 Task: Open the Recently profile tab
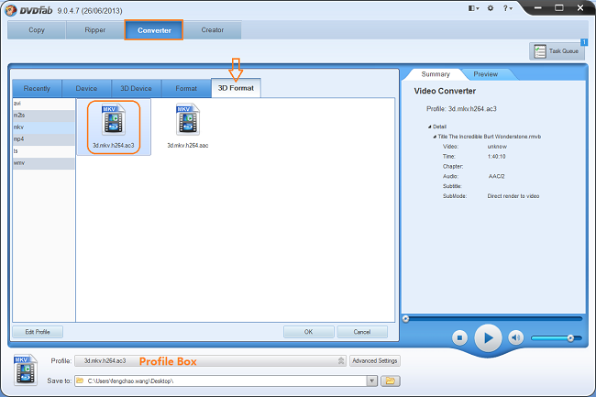click(37, 89)
